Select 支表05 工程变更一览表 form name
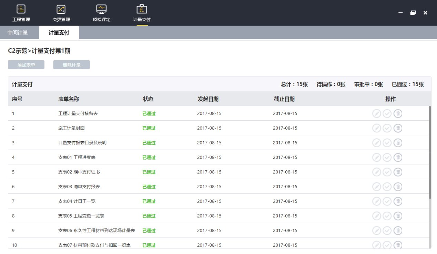The image size is (437, 254). [x=81, y=216]
